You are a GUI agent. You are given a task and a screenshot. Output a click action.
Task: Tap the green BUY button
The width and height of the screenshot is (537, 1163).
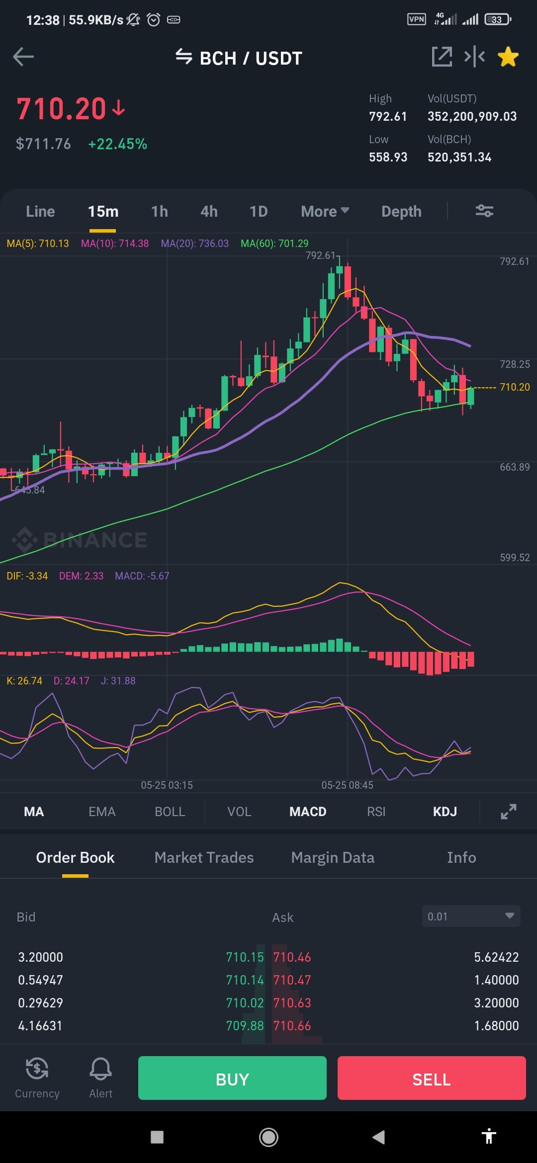coord(232,1078)
